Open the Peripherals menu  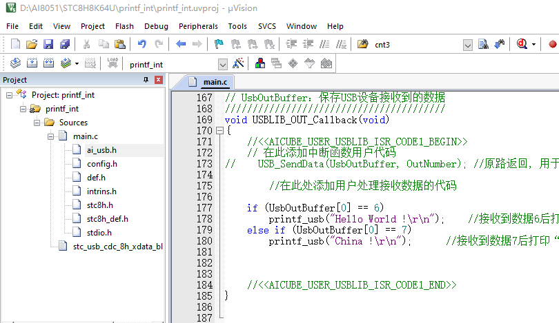click(x=198, y=26)
